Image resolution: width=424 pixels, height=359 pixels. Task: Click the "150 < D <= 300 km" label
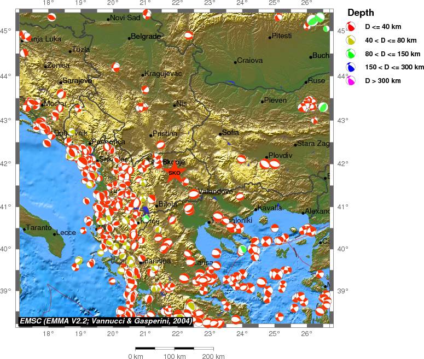point(394,67)
